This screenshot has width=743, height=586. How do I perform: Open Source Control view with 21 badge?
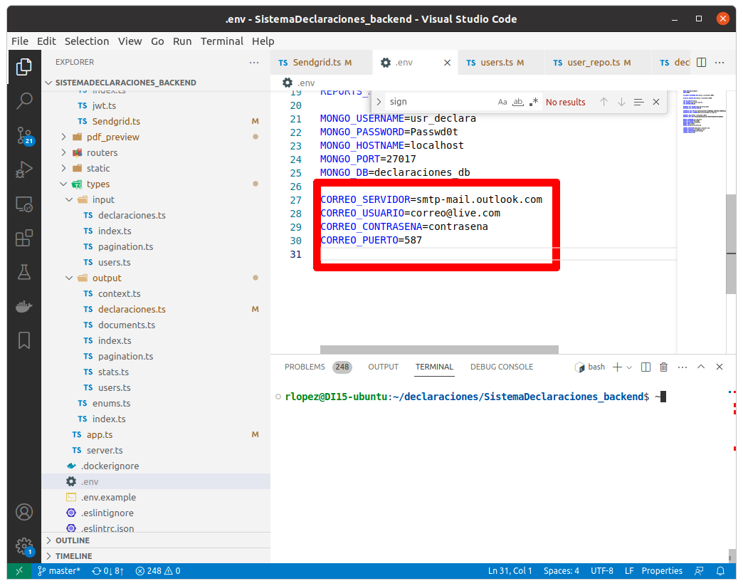click(x=23, y=135)
